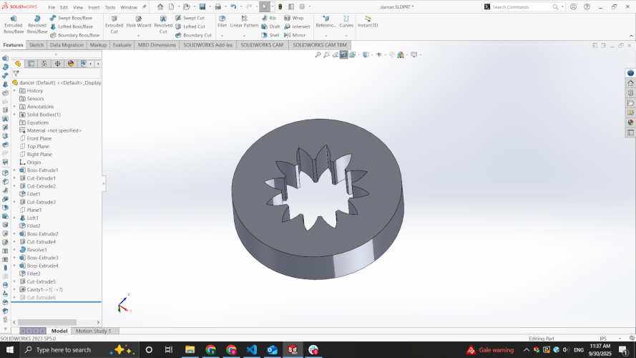
Task: Click the Revolved Cut tool
Action: click(x=163, y=24)
